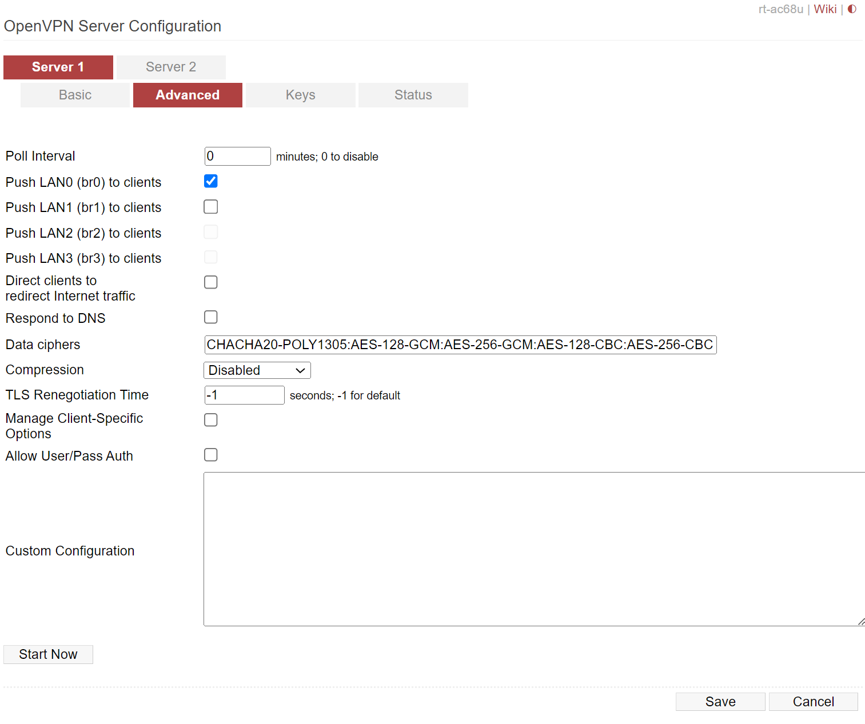Image resolution: width=865 pixels, height=724 pixels.
Task: Click the Compression label
Action: pyautogui.click(x=45, y=370)
